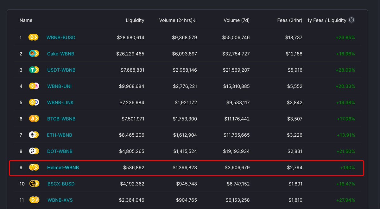Open the BTCB-WBNB pair link

(61, 119)
